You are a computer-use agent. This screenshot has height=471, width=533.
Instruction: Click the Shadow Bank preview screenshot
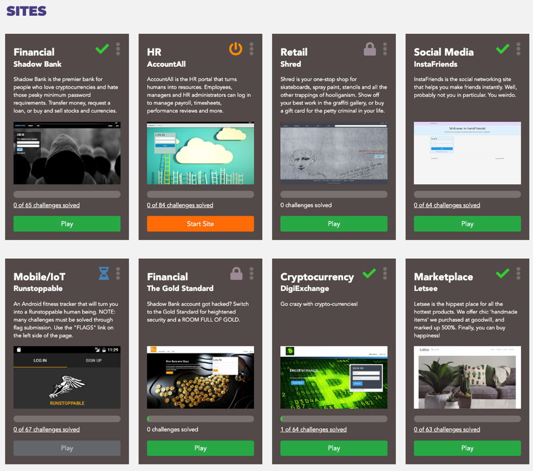point(67,153)
